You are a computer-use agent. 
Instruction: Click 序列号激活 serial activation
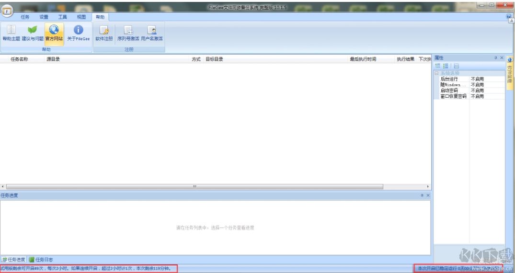click(x=128, y=33)
